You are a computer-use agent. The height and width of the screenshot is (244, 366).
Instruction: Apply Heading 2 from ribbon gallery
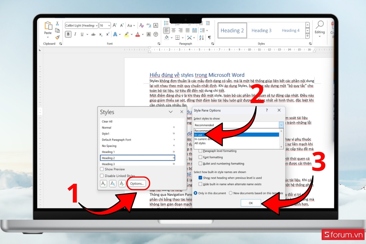[x=232, y=30]
